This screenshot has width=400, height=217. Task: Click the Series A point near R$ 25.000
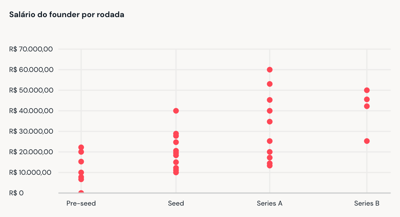pos(270,141)
